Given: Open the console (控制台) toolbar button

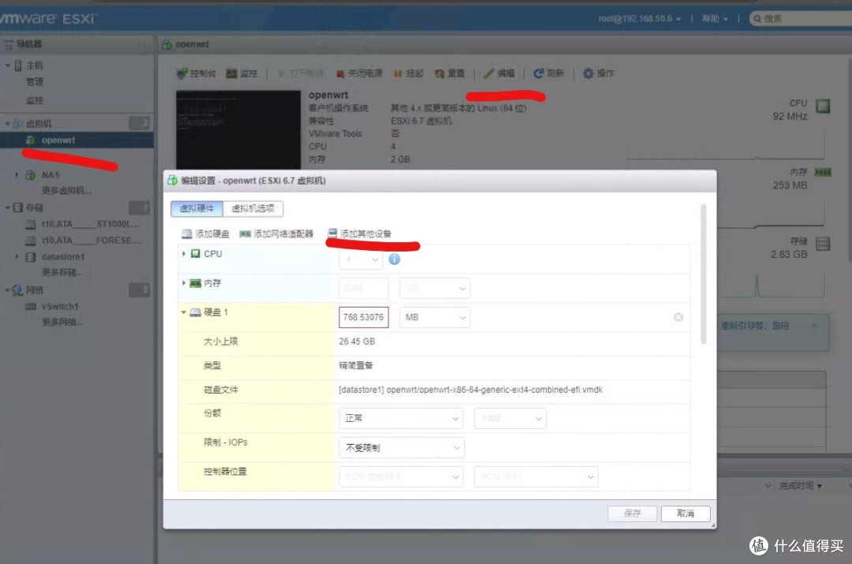Looking at the screenshot, I should [196, 73].
